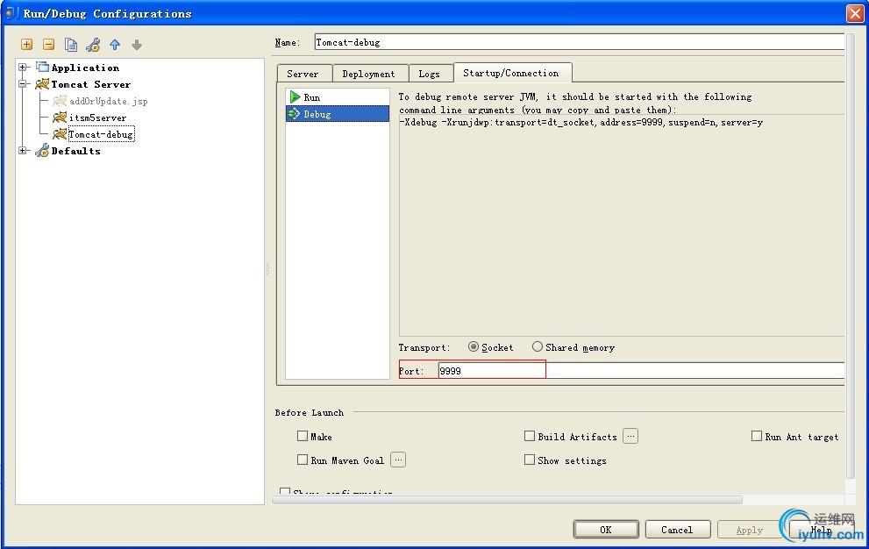869x549 pixels.
Task: Select itsm5server configuration
Action: [97, 118]
